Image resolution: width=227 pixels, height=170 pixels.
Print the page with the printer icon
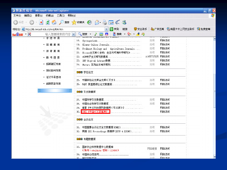105,22
